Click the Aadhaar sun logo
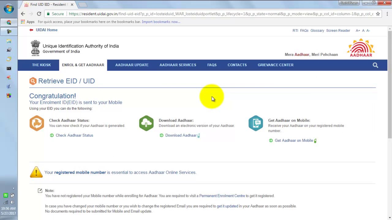This screenshot has height=220, width=392. (x=361, y=48)
